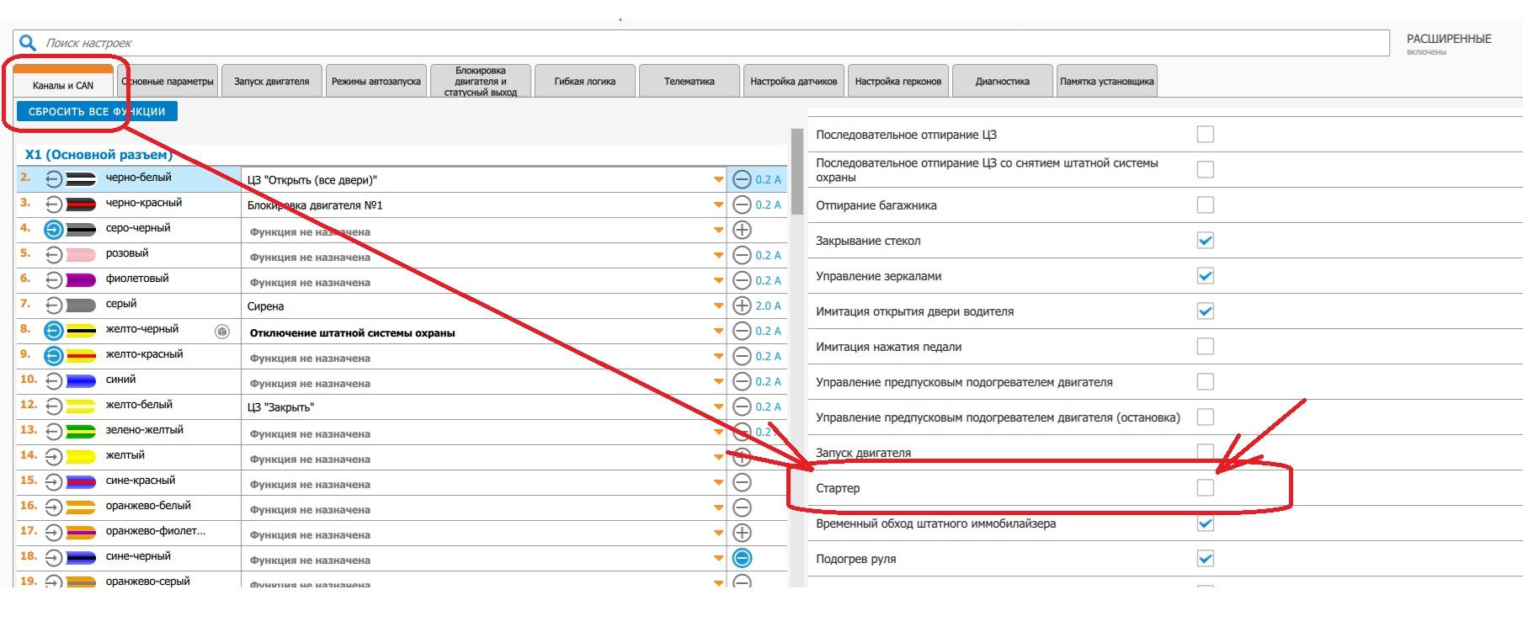The image size is (1523, 627).
Task: Click the violet фиолетовый wire swatch
Action: click(81, 279)
